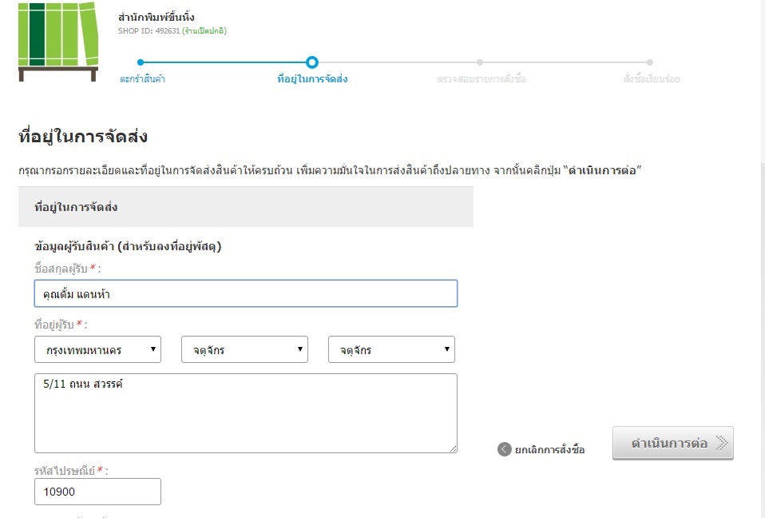This screenshot has height=518, width=765.
Task: Select the สั่งซื้อเรียบร้อย step label
Action: (x=652, y=79)
